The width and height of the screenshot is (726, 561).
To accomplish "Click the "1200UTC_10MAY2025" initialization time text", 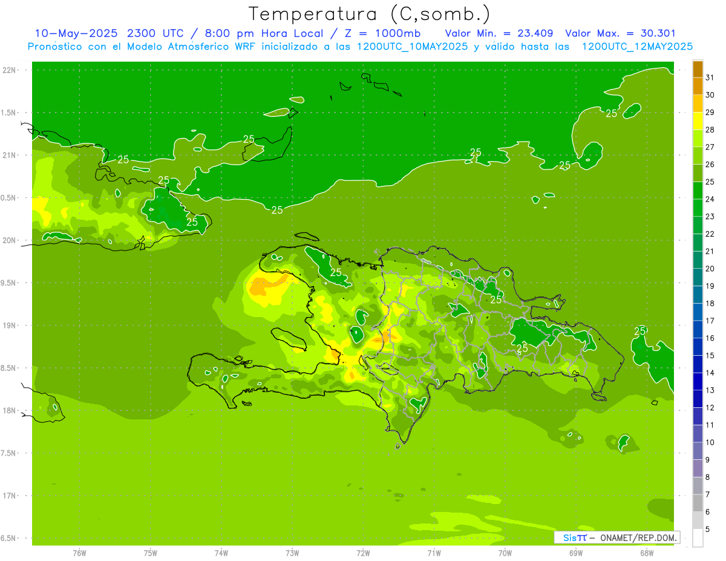I will click(x=413, y=47).
